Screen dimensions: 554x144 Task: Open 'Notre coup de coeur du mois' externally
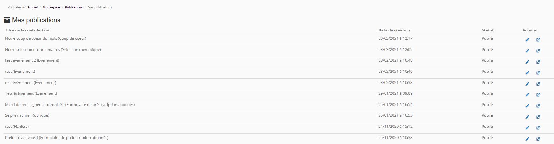(x=538, y=40)
